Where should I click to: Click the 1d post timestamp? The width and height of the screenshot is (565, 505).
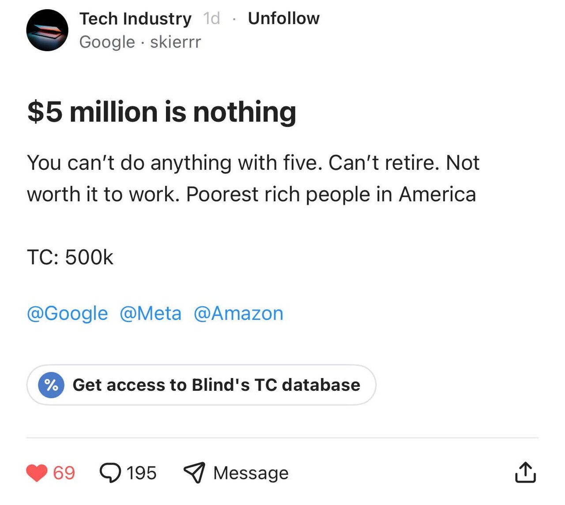coord(211,19)
